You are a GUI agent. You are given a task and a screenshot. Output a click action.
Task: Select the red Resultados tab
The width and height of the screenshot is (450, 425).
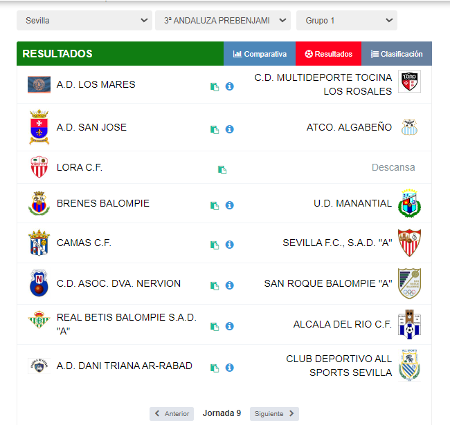tap(328, 54)
